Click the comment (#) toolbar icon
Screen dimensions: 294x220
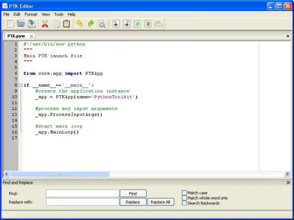click(x=137, y=24)
